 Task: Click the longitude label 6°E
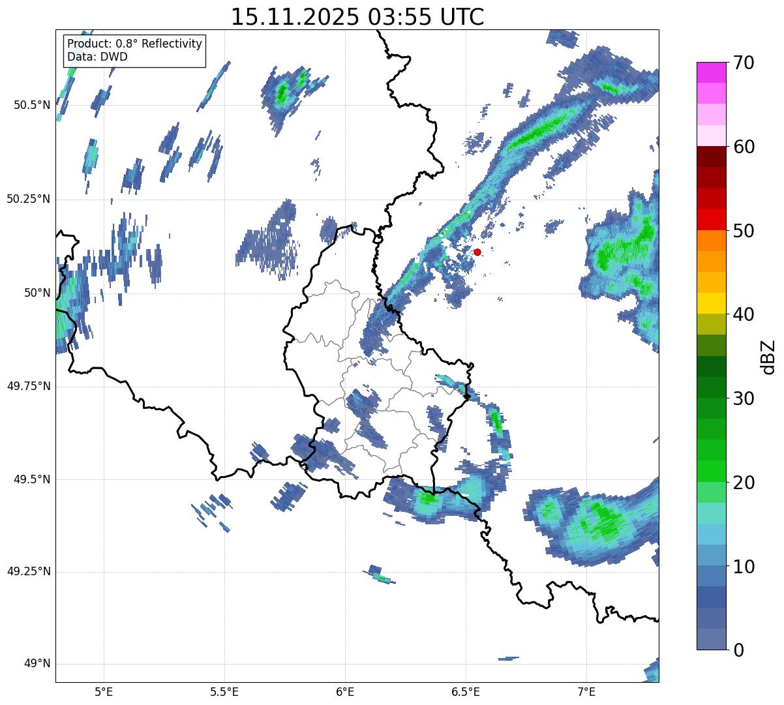(x=345, y=691)
